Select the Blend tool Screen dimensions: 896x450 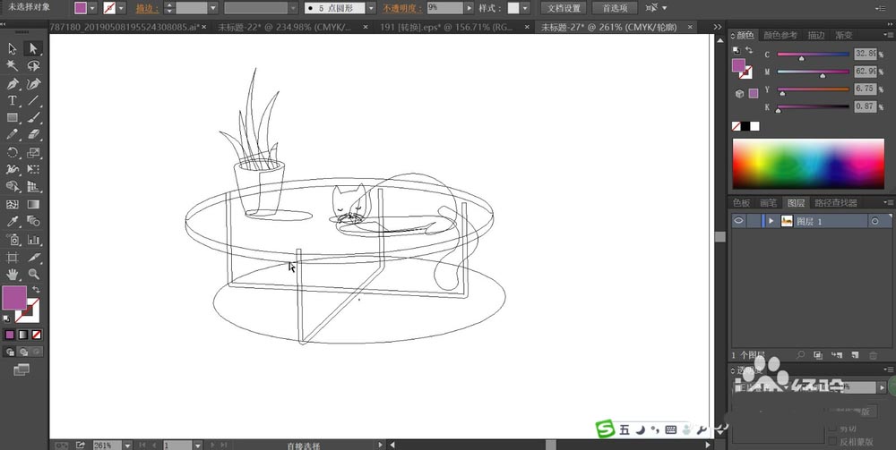(x=33, y=221)
